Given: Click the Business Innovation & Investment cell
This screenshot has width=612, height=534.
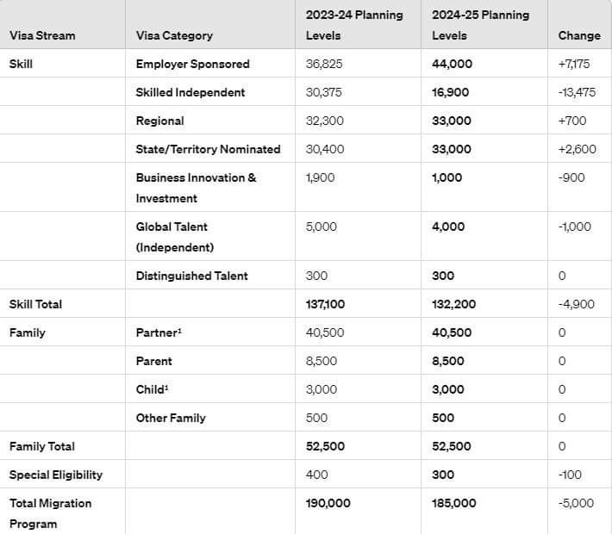Looking at the screenshot, I should tap(196, 188).
